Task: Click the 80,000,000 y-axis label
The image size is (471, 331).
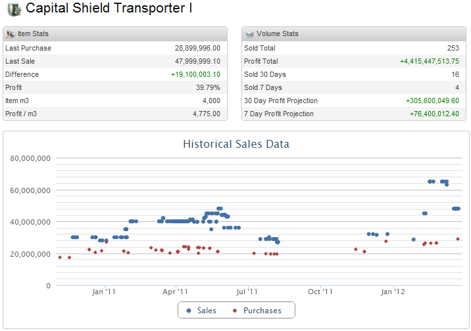Action: 31,158
